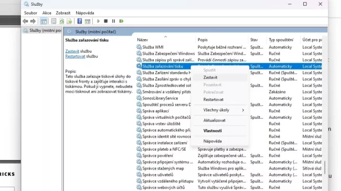The image size is (341, 191).
Task: Maximize the Služby window
Action: click(305, 4)
